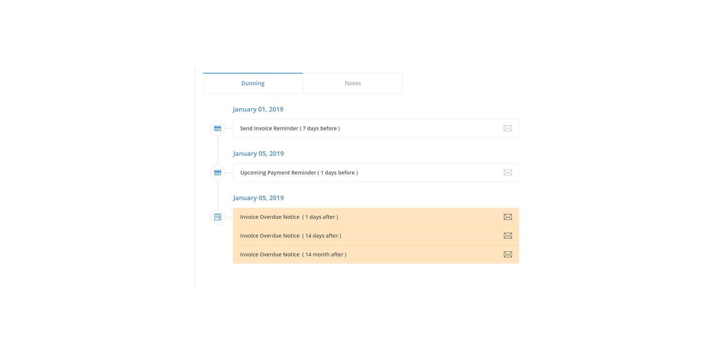Viewport: 722px width, 354px height.
Task: Switch to the Dunning tab
Action: [253, 83]
